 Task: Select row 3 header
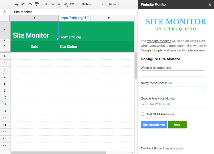(x=5, y=47)
